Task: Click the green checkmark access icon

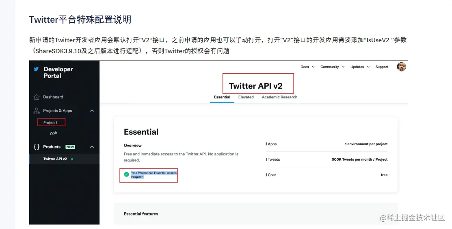Action: (x=126, y=174)
